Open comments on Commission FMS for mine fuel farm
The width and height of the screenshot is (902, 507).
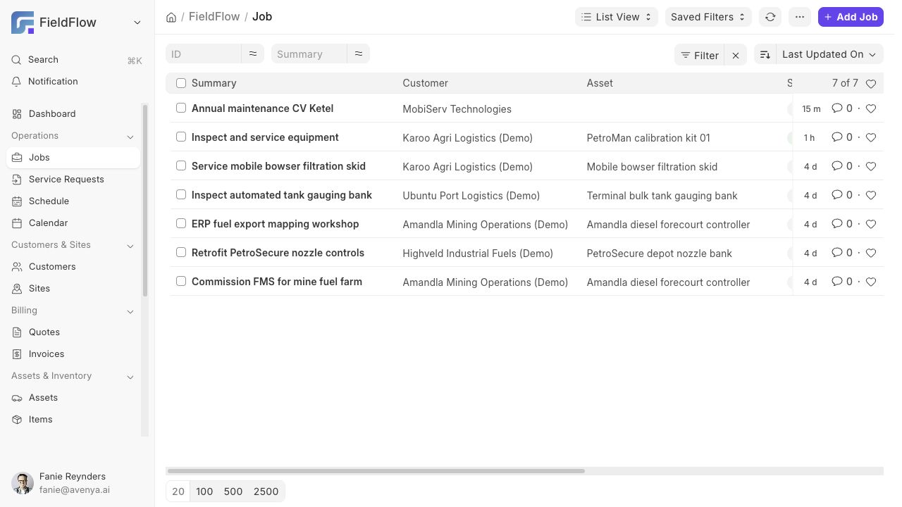(842, 282)
